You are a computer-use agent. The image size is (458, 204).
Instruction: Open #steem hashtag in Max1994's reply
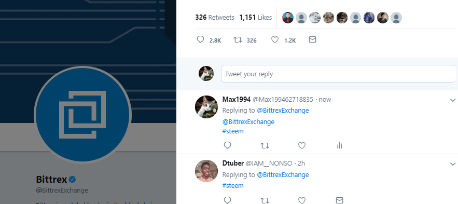click(x=233, y=131)
